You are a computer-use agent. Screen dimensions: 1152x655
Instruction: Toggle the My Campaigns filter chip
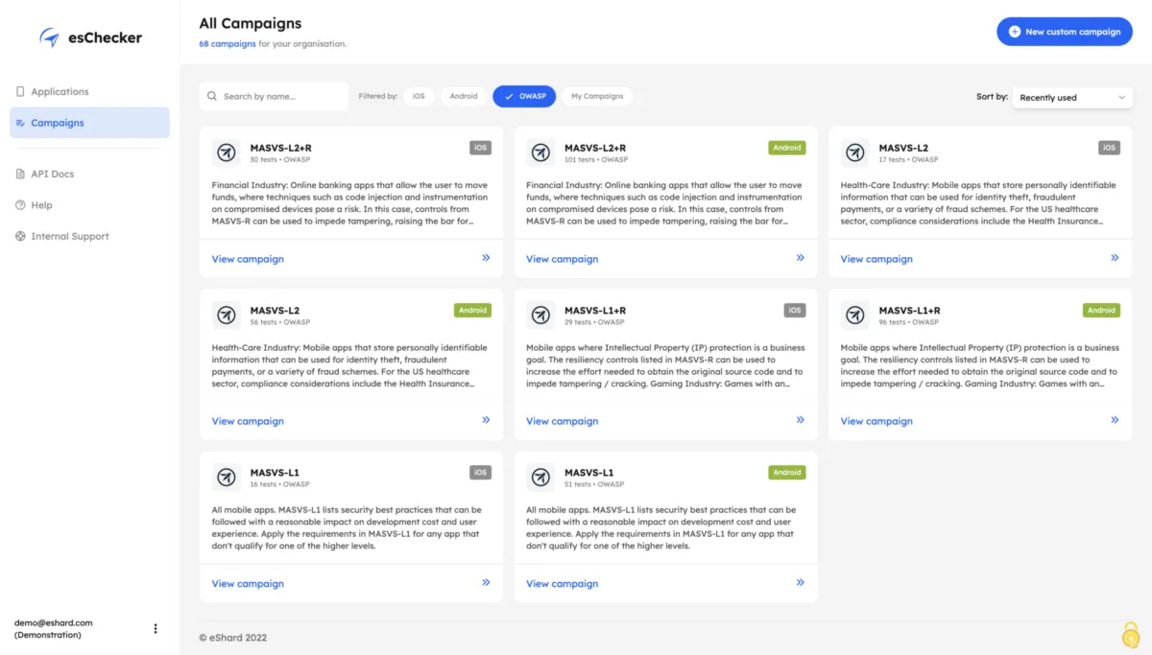[597, 96]
